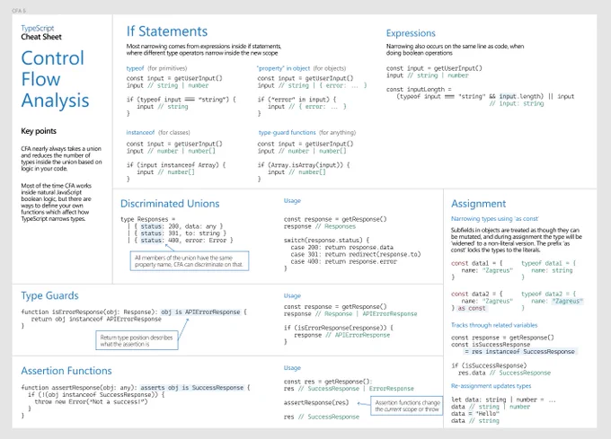This screenshot has width=611, height=439.
Task: Click 'Narrowing also occurs on the same line' text
Action: pyautogui.click(x=456, y=49)
